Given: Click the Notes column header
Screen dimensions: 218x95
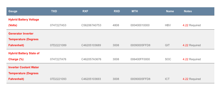Looking at the screenshot, I should pyautogui.click(x=188, y=11).
